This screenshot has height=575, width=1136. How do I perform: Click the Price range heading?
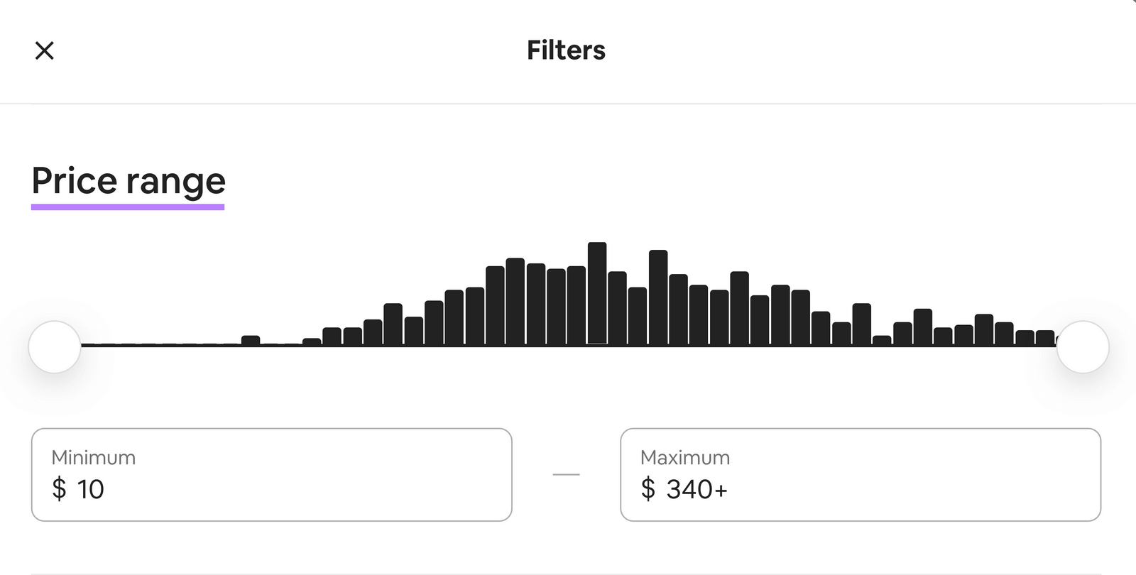click(x=127, y=182)
